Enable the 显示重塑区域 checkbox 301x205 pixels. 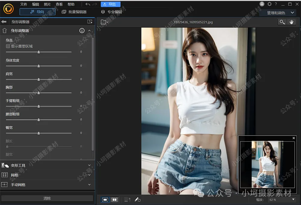8,46
